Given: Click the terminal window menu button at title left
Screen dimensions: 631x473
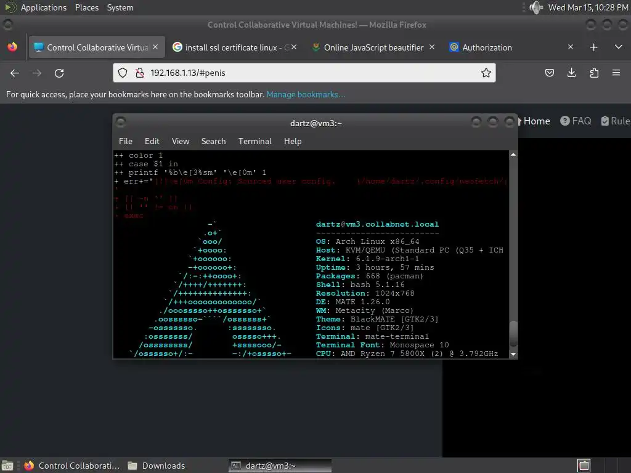Looking at the screenshot, I should pos(121,121).
